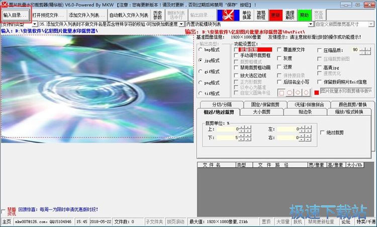Click the 下 bottom crop value stepper

(x=245, y=138)
